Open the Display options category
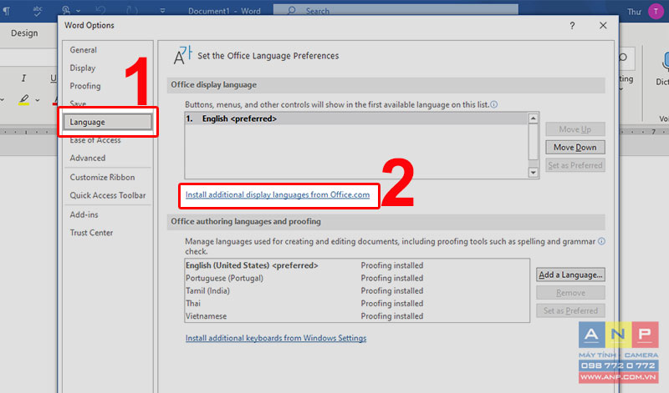The height and width of the screenshot is (393, 669). click(x=83, y=68)
